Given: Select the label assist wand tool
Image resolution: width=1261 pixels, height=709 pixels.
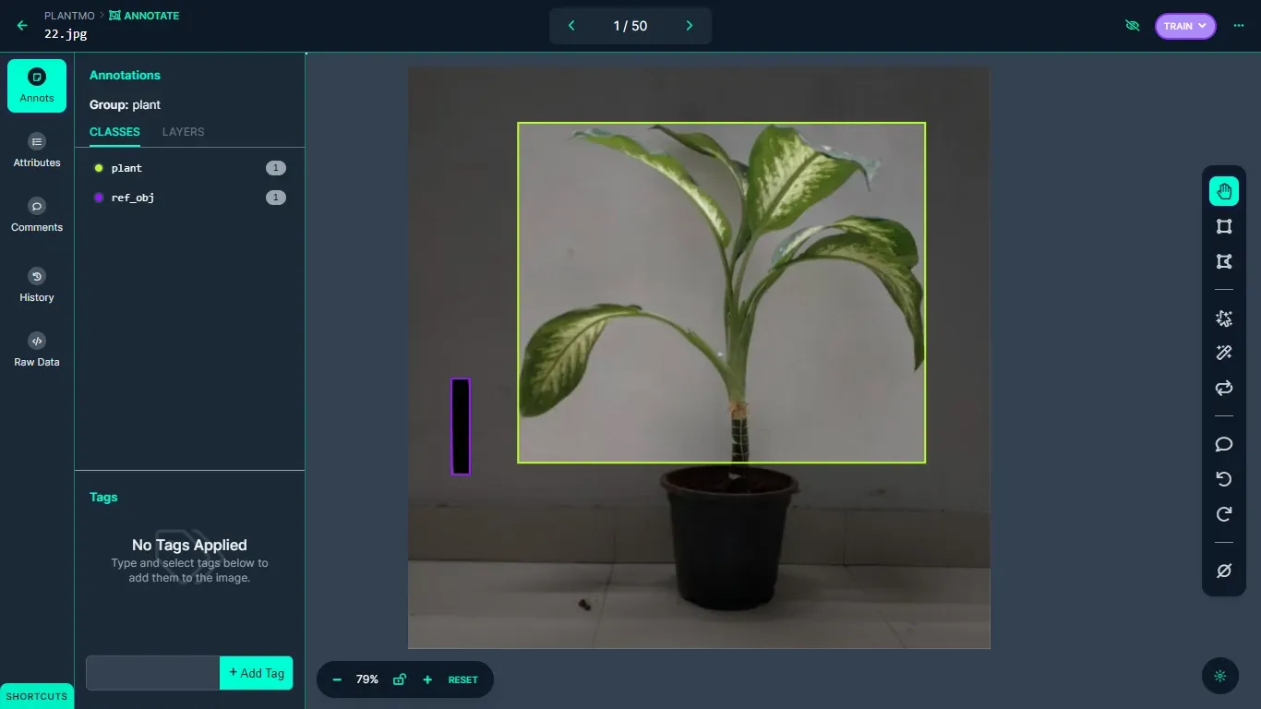Looking at the screenshot, I should 1223,352.
